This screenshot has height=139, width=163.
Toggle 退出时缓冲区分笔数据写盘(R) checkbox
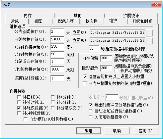(91, 105)
